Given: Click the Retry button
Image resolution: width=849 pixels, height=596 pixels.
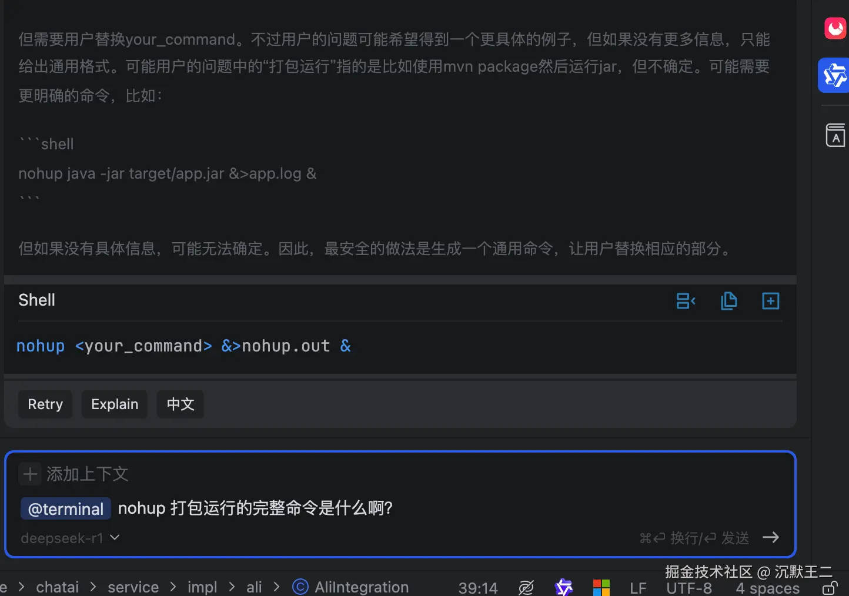Looking at the screenshot, I should [x=45, y=404].
